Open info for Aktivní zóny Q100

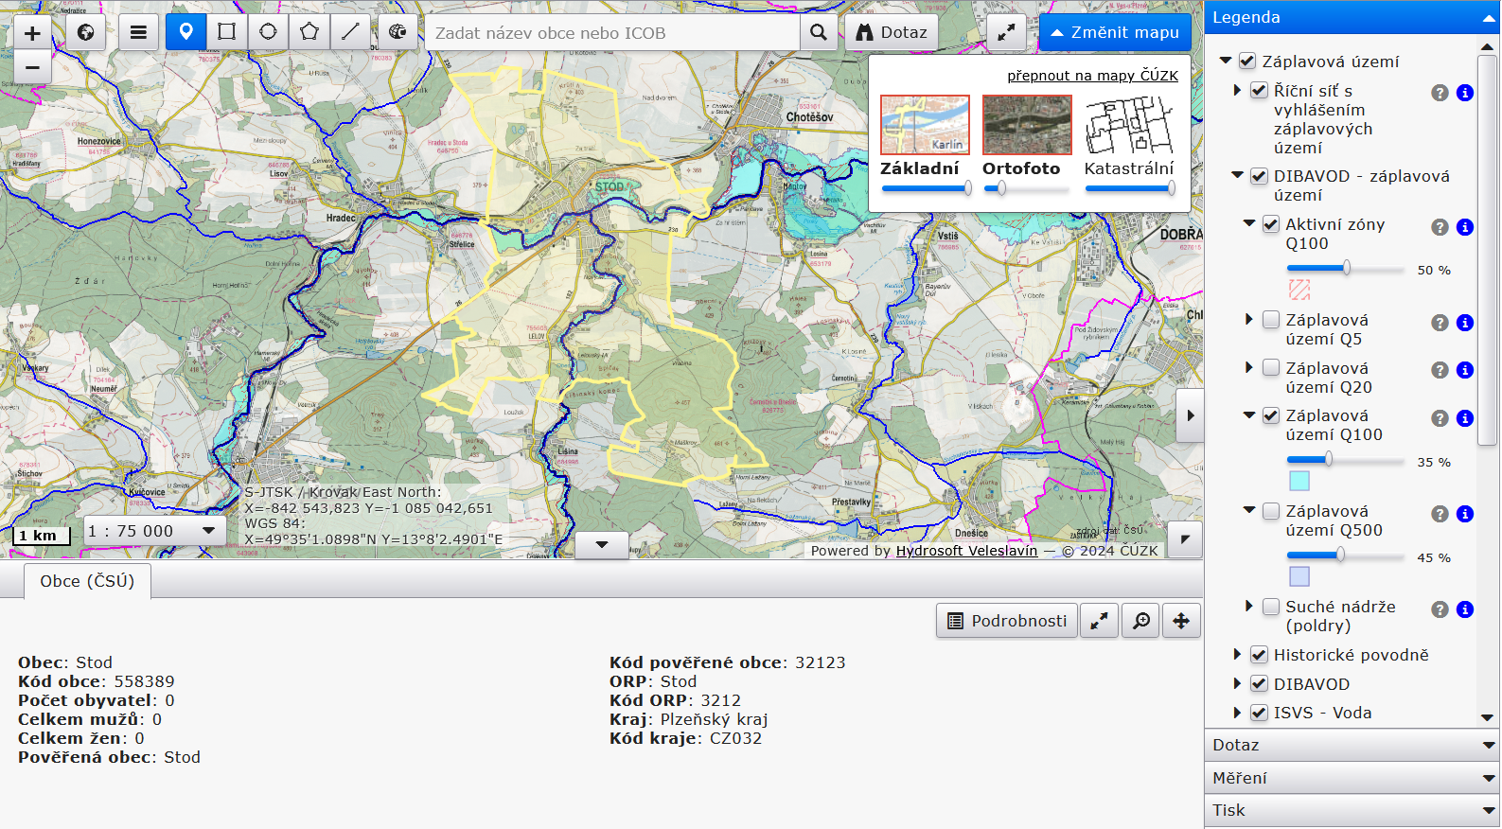1465,227
